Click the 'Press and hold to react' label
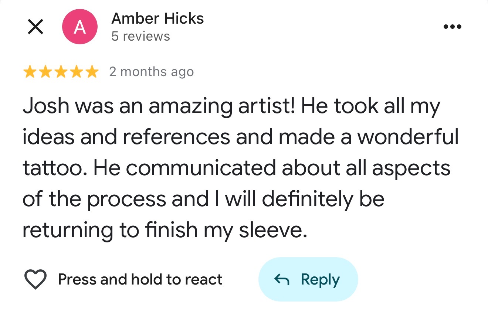This screenshot has width=488, height=320. [140, 279]
